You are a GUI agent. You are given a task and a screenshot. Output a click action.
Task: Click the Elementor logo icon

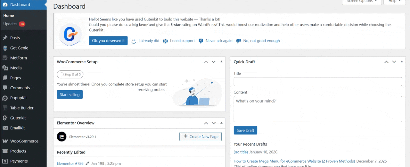(x=61, y=137)
